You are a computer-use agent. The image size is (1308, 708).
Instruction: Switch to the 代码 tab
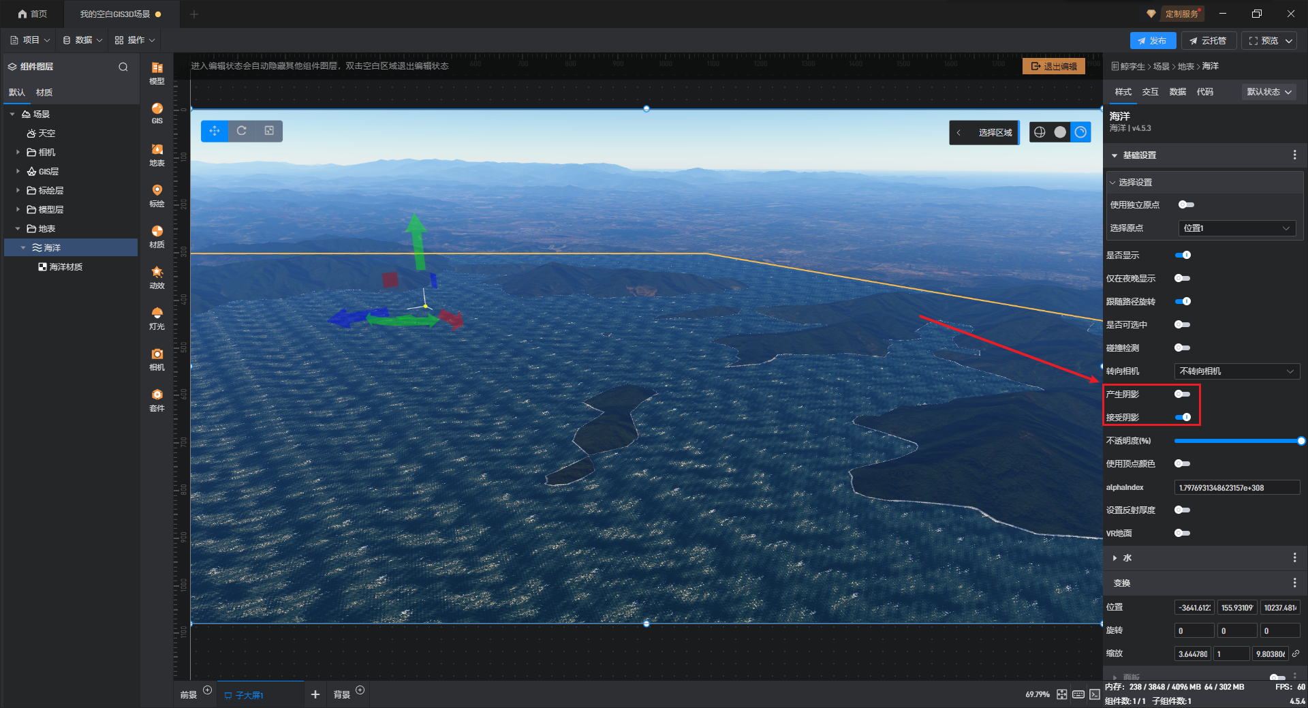(1204, 92)
